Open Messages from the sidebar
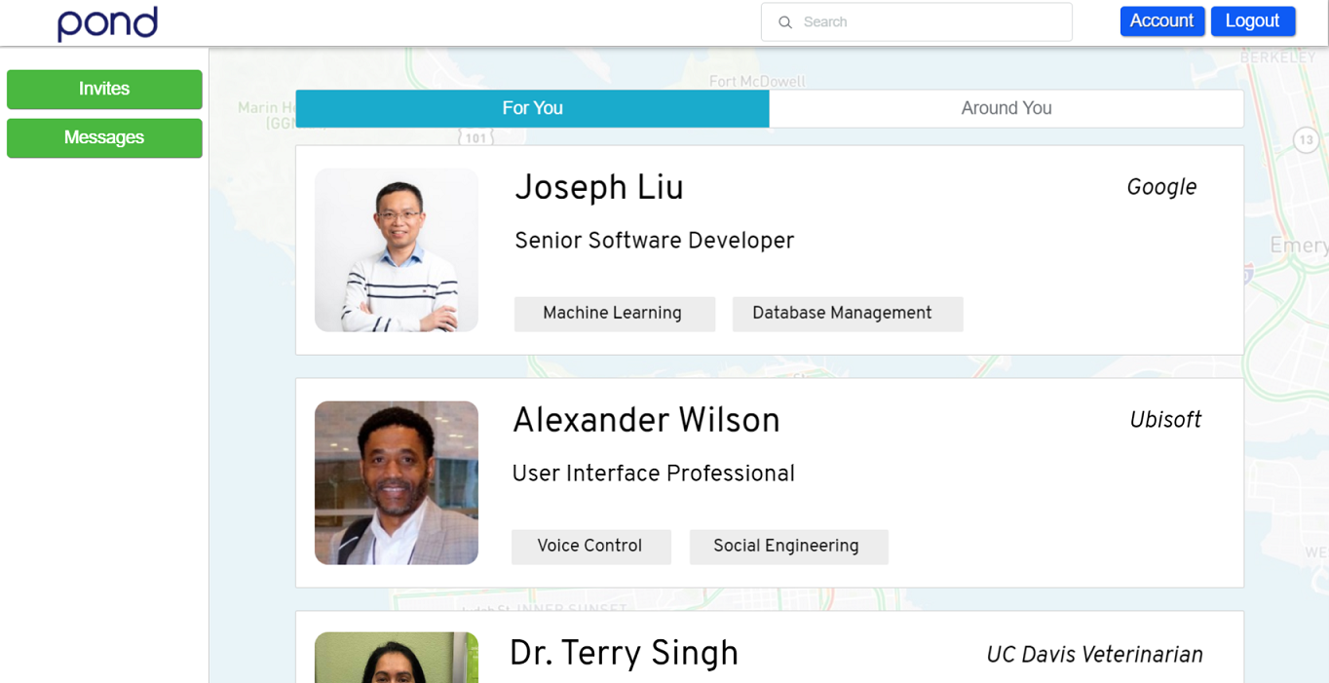 point(104,138)
